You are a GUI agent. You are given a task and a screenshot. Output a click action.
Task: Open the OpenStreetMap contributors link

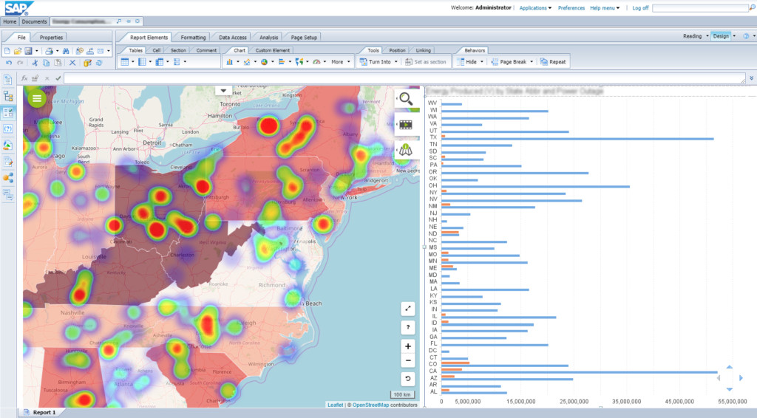pos(370,405)
